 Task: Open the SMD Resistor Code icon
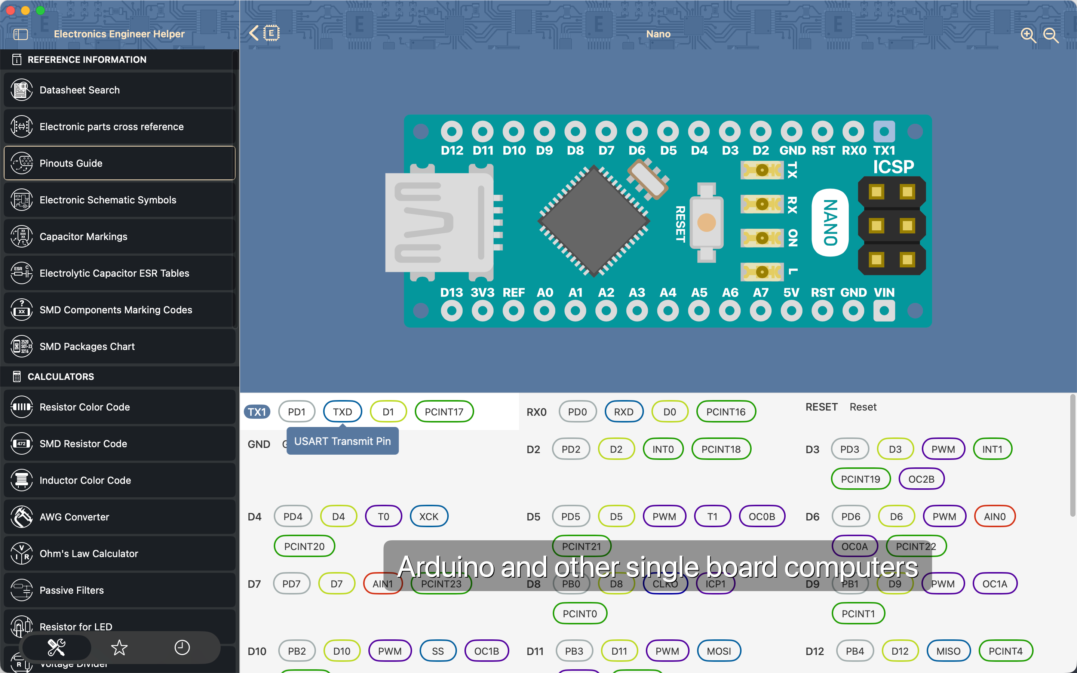pyautogui.click(x=21, y=444)
